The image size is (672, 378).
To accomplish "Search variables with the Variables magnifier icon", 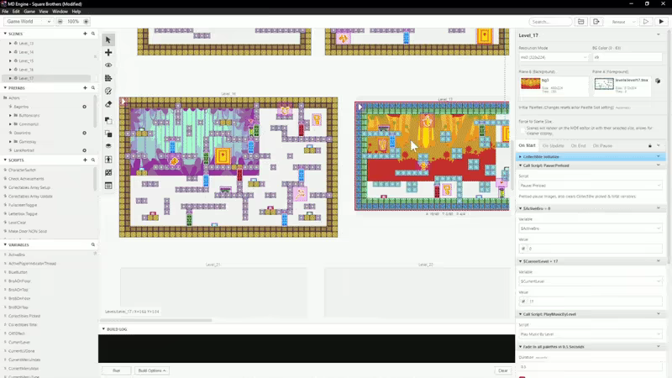I will 93,244.
